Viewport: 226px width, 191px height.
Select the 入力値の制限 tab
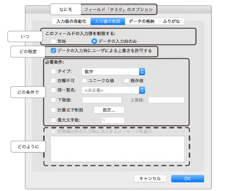108,21
